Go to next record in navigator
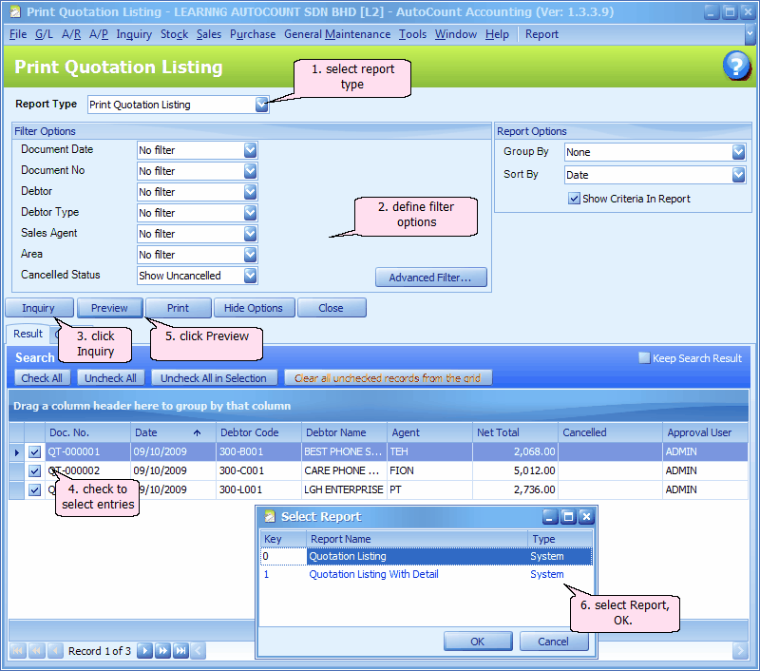The height and width of the screenshot is (671, 760). click(144, 651)
